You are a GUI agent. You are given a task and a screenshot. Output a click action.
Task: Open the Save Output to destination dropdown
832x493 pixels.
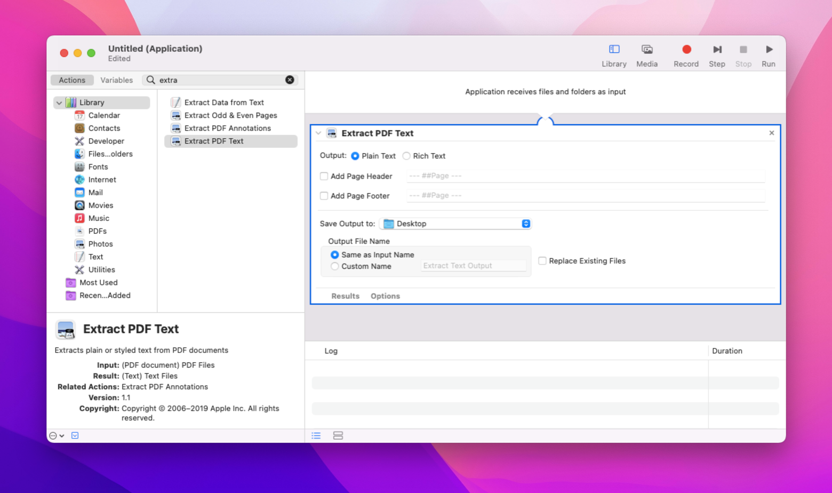click(x=526, y=224)
